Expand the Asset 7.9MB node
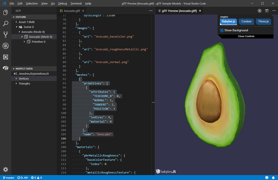The height and width of the screenshot is (180, 278). click(16, 22)
